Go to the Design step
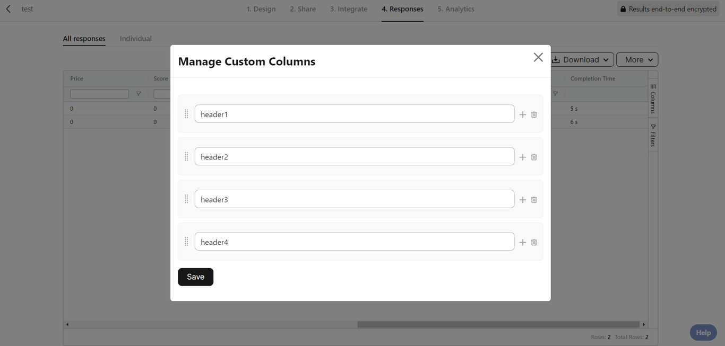The height and width of the screenshot is (346, 725). [x=261, y=9]
